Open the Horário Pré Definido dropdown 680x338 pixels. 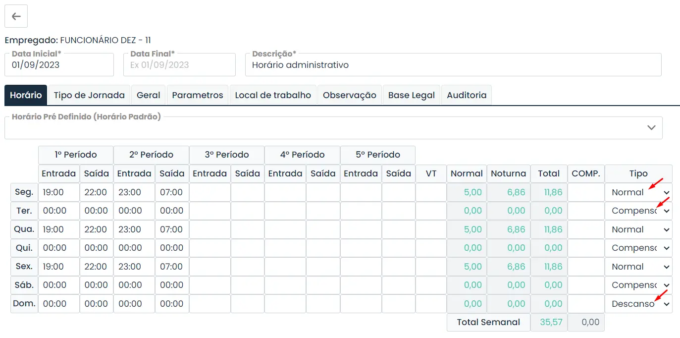pos(333,128)
